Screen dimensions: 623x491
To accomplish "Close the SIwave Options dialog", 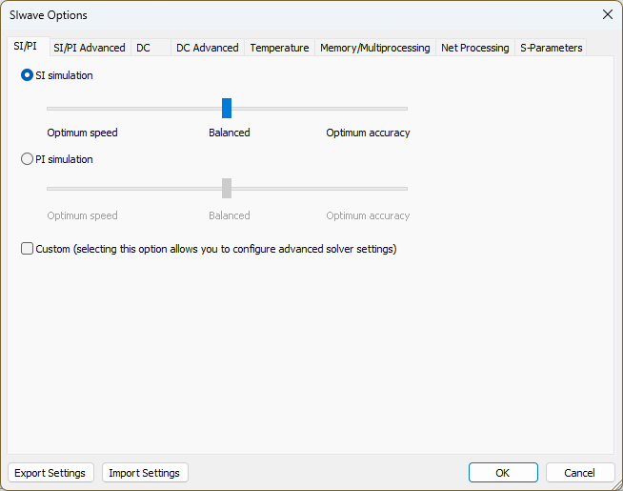I will 607,14.
